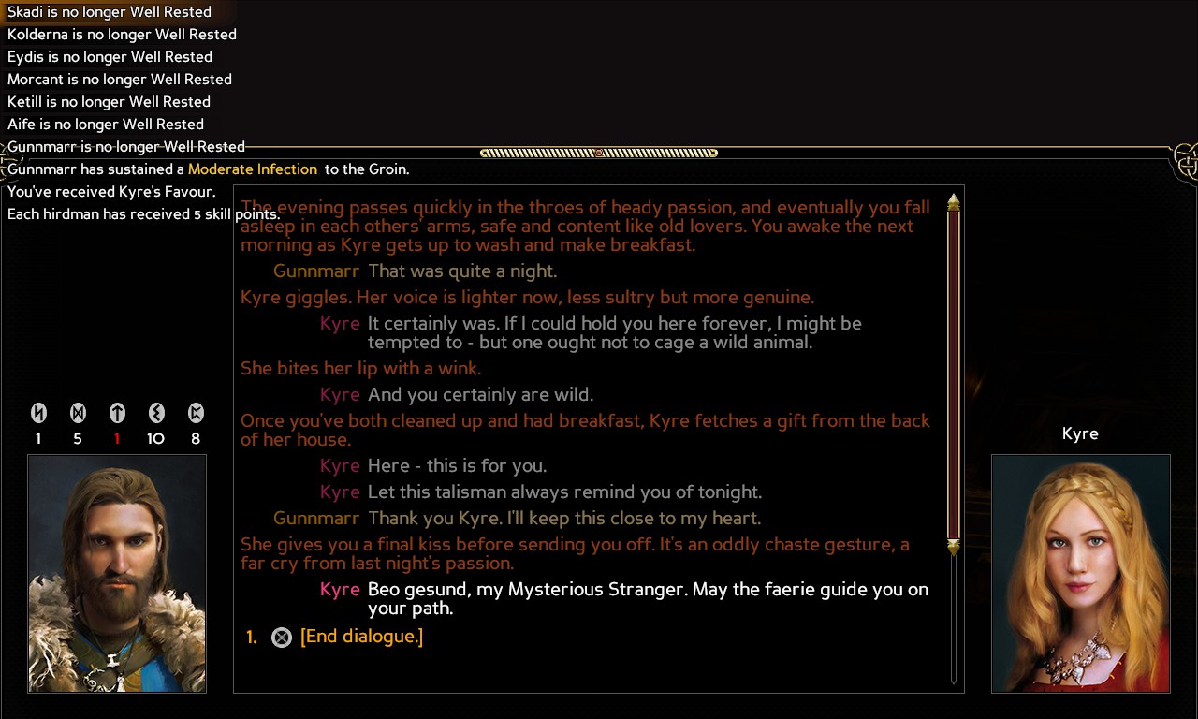Click the circled X icon beside End dialogue

pyautogui.click(x=281, y=638)
